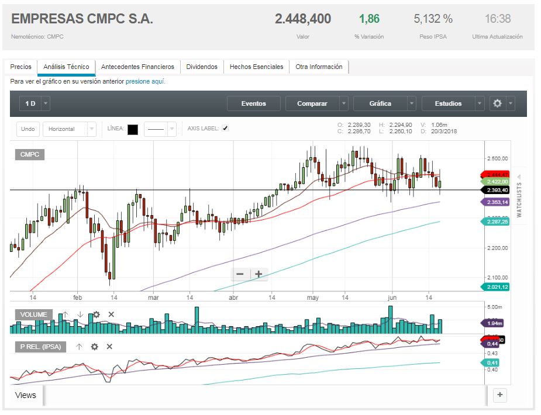
Task: Click the Comparar button
Action: [312, 103]
